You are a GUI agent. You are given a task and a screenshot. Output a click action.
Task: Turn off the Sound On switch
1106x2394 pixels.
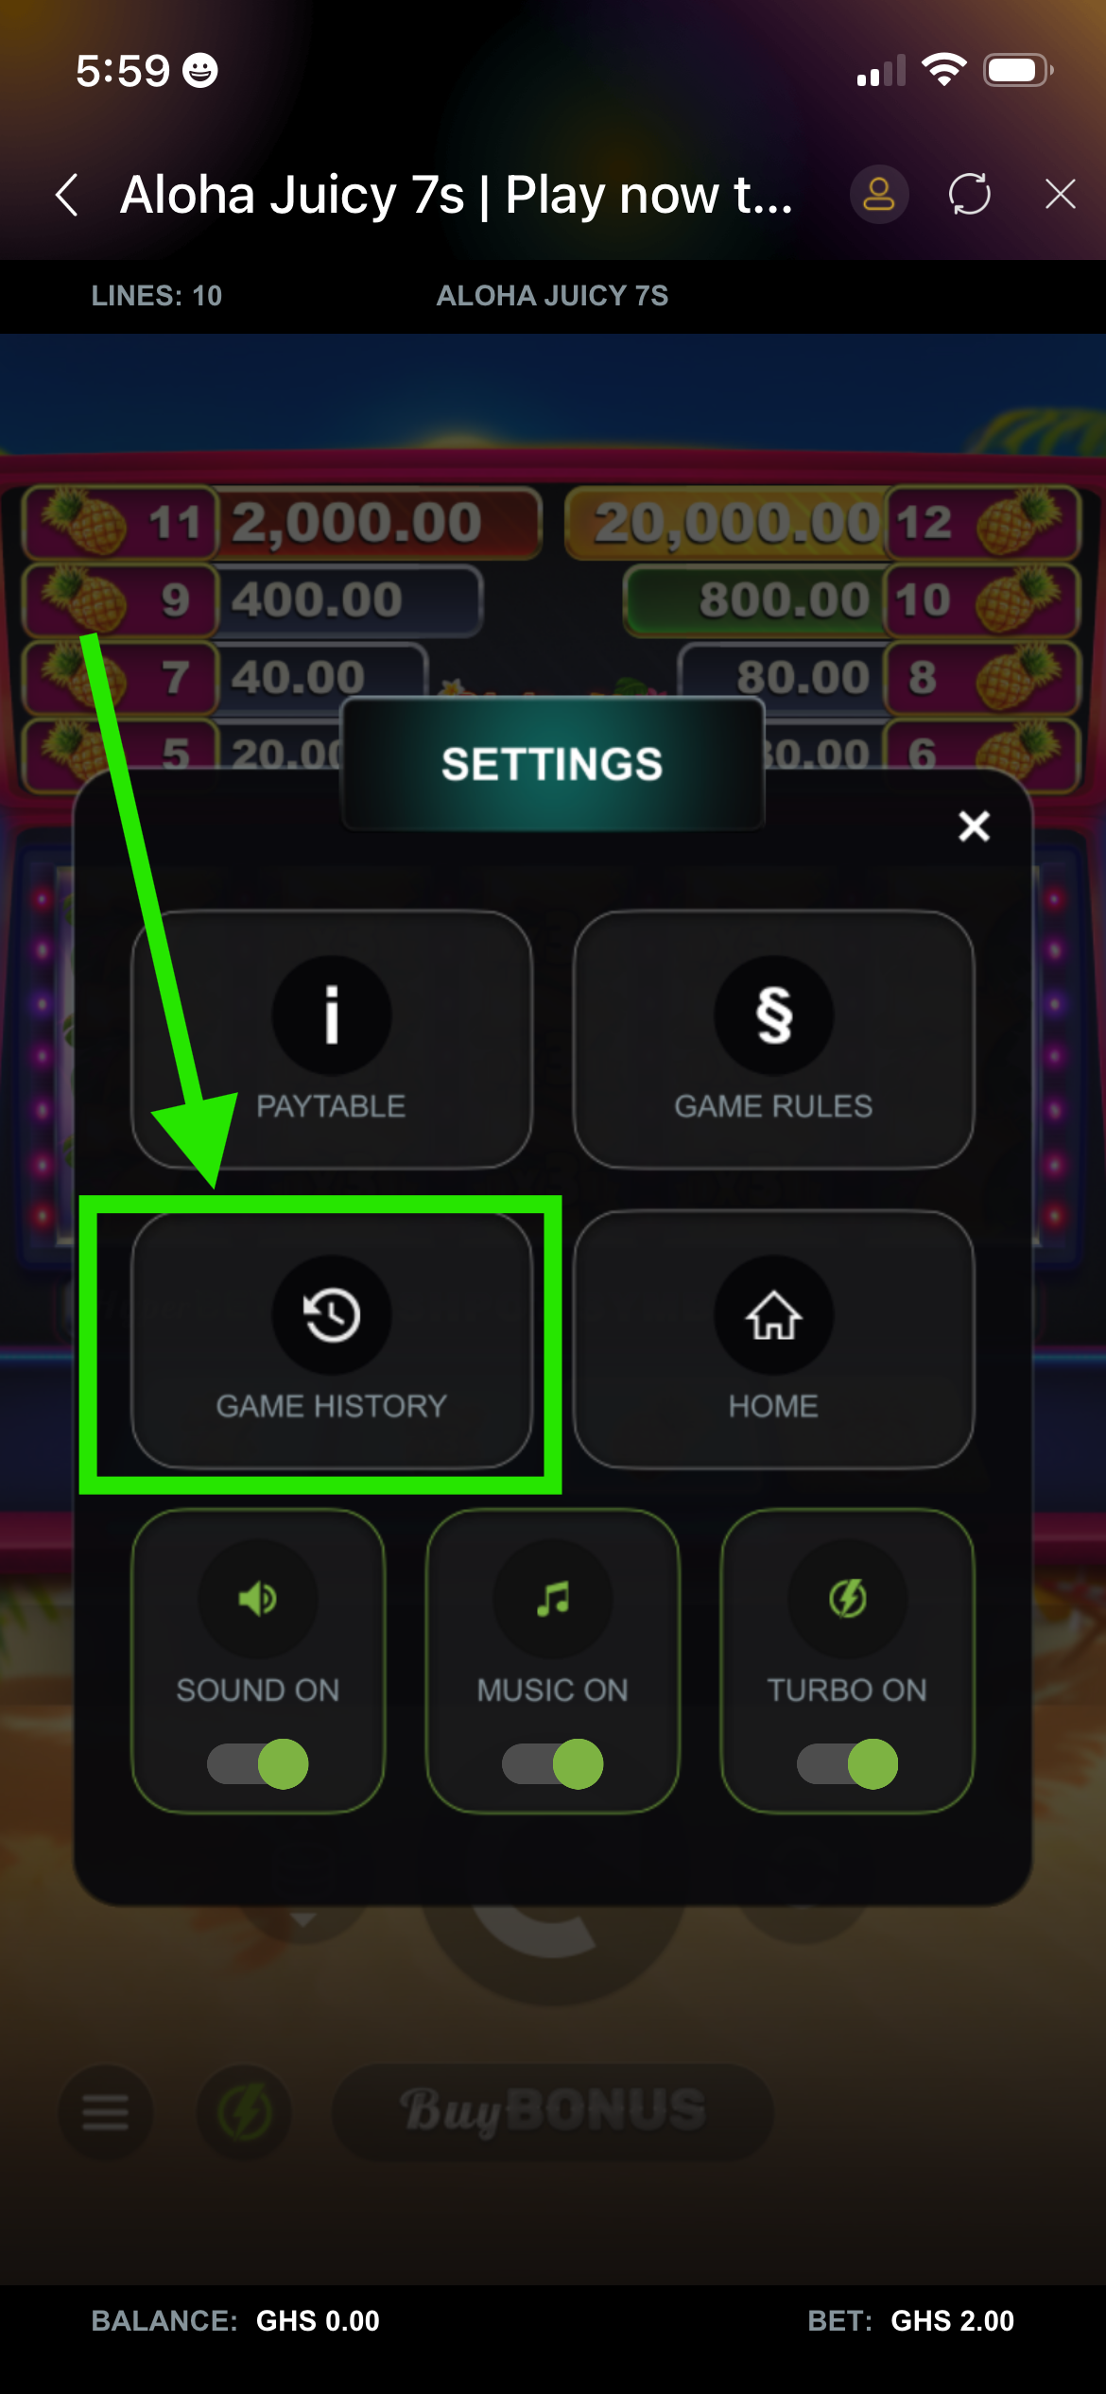(257, 1763)
